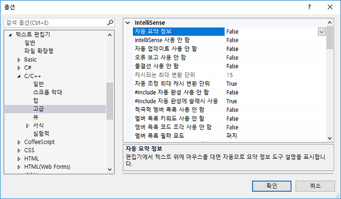
Task: Select the CoffeeScript tree label
Action: coord(39,142)
